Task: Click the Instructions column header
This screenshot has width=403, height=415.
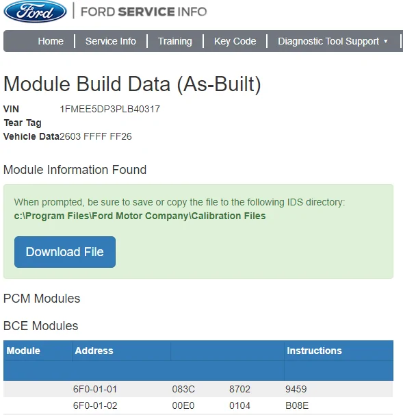Action: [x=314, y=351]
